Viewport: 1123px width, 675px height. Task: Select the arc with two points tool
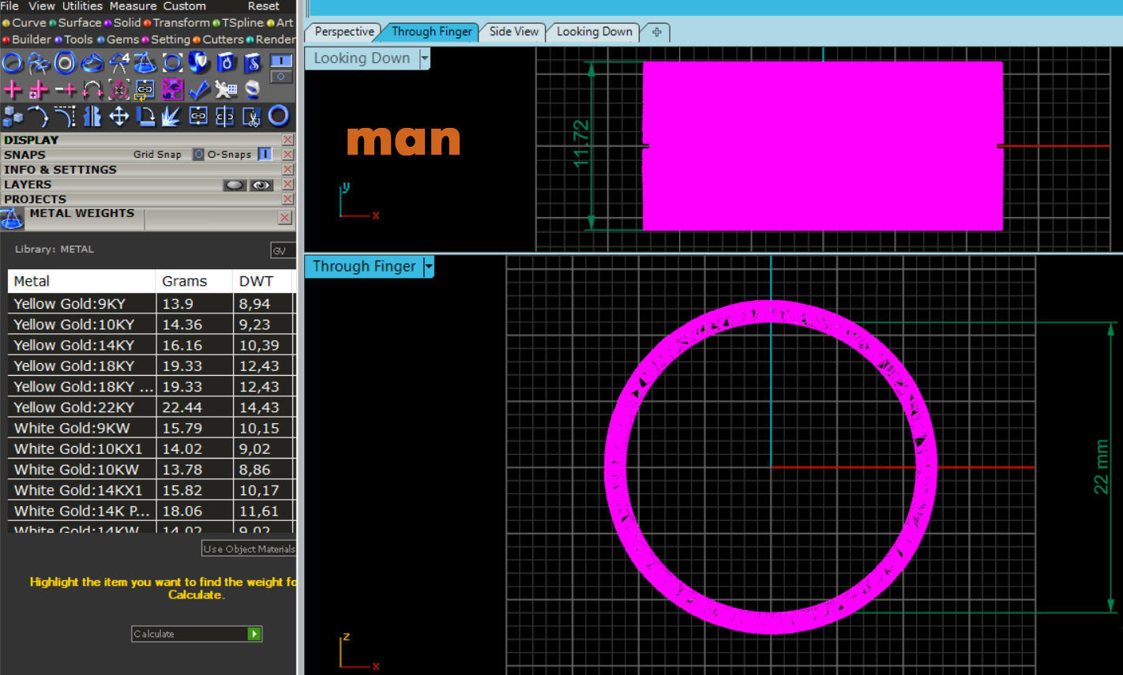[39, 116]
